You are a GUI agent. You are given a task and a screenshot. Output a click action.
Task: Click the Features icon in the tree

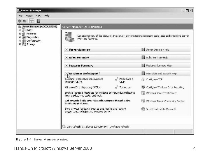point(24,34)
